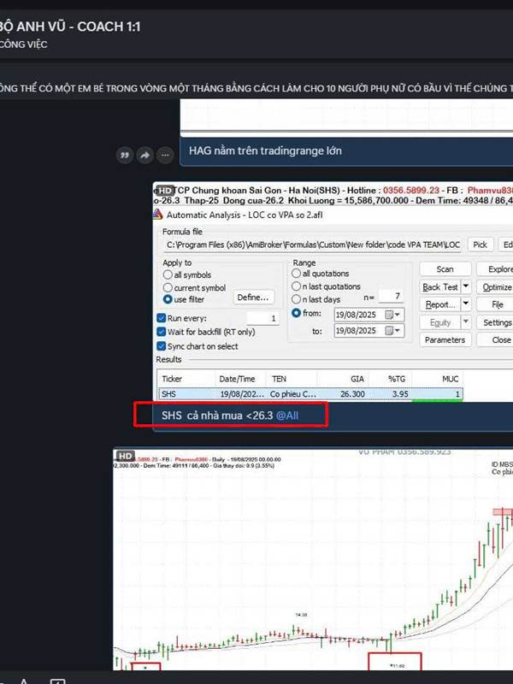This screenshot has width=513, height=684.
Task: Toggle the Run every checkbox
Action: click(162, 318)
